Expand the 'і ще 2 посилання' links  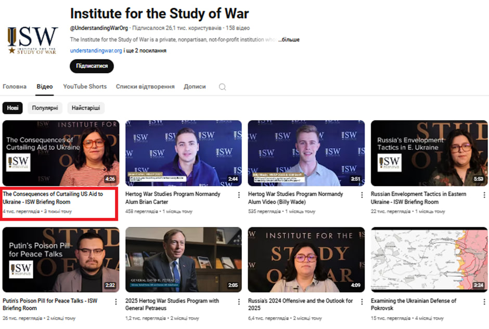click(147, 50)
